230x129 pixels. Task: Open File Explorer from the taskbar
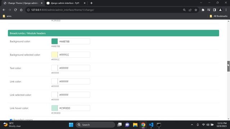click(x=135, y=125)
